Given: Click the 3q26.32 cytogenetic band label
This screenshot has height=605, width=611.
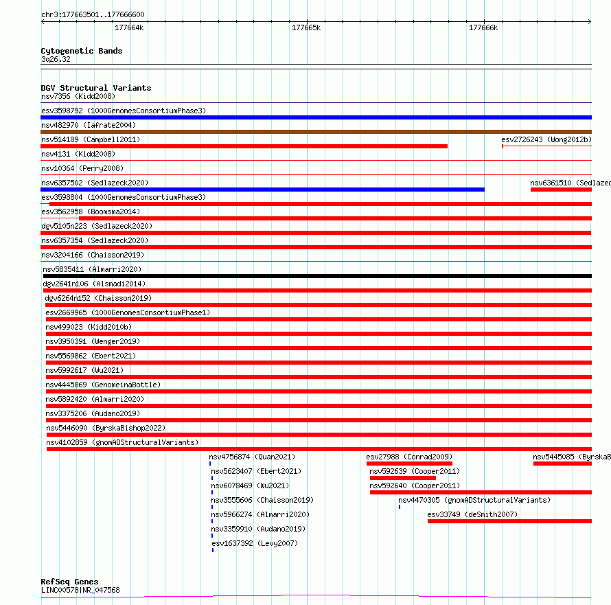Looking at the screenshot, I should 56,59.
